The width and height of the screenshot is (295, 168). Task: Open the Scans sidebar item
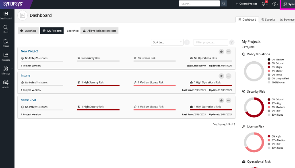6,43
